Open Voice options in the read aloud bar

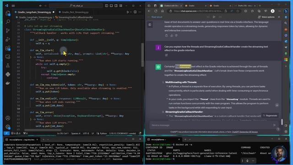tap(266, 17)
